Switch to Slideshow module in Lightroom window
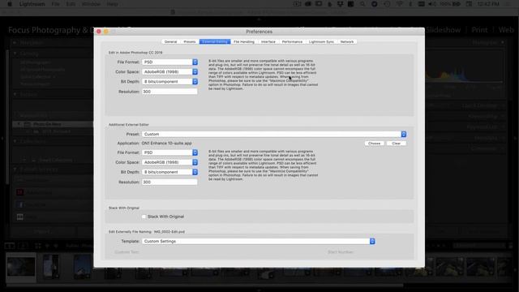The width and height of the screenshot is (519, 292). 444,30
